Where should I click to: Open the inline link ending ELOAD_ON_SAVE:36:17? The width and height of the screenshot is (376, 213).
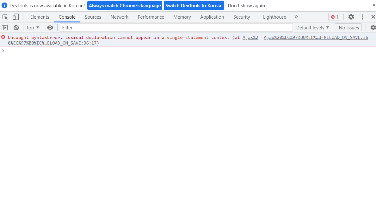point(52,43)
